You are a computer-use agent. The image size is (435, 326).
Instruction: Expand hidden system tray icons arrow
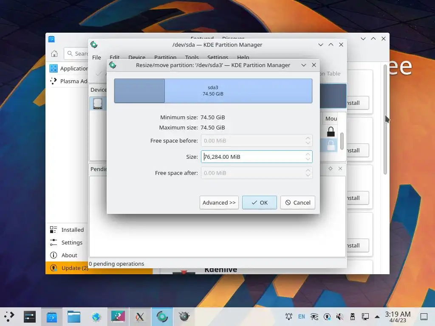coord(377,317)
